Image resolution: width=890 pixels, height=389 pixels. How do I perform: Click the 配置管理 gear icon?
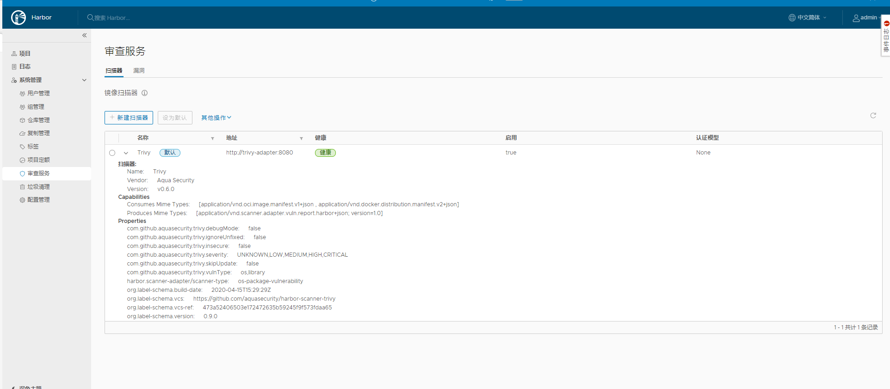(x=22, y=200)
